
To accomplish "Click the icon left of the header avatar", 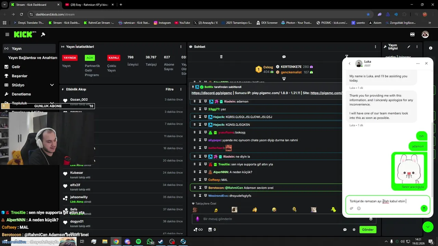I will pos(412,35).
